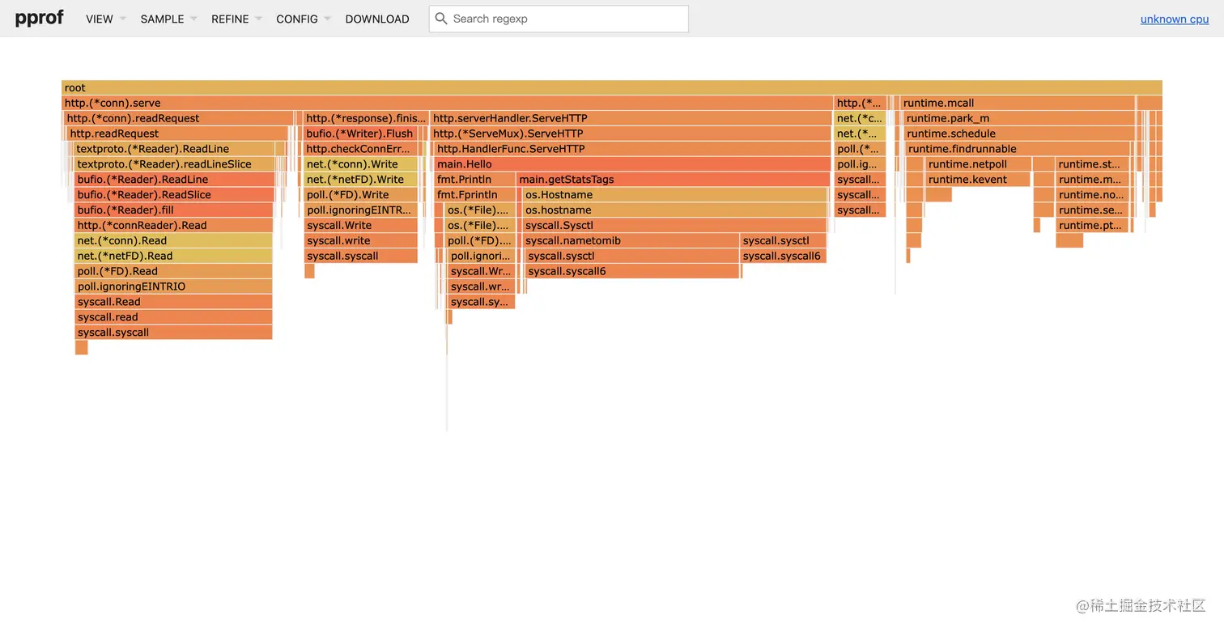Image resolution: width=1224 pixels, height=632 pixels.
Task: Open the unknown cpu link
Action: 1174,19
